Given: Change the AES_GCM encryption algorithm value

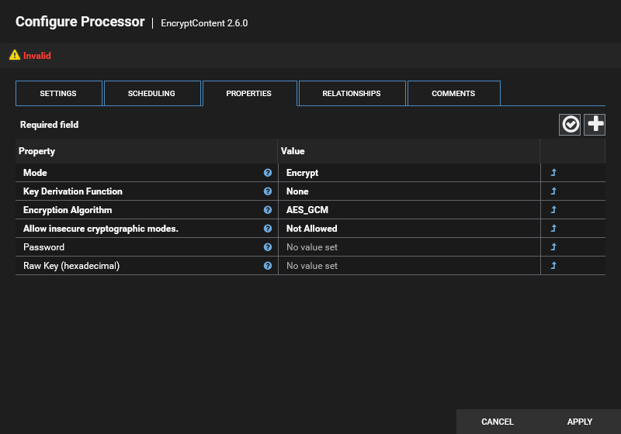Looking at the screenshot, I should 410,210.
